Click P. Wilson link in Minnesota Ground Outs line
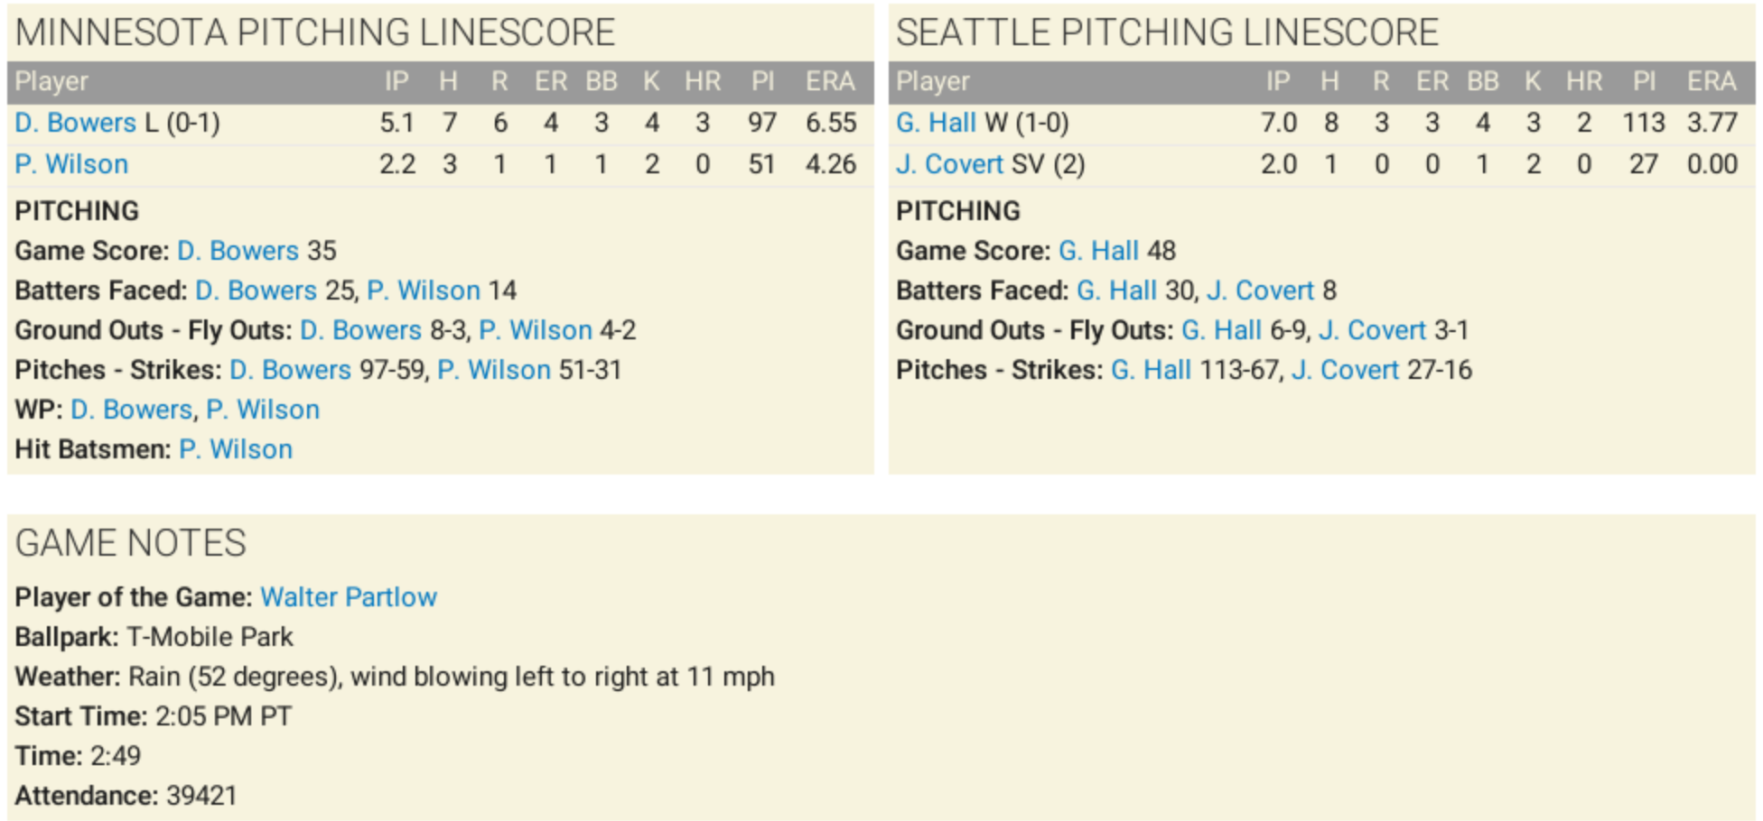Screen dimensions: 1763x821 [536, 330]
